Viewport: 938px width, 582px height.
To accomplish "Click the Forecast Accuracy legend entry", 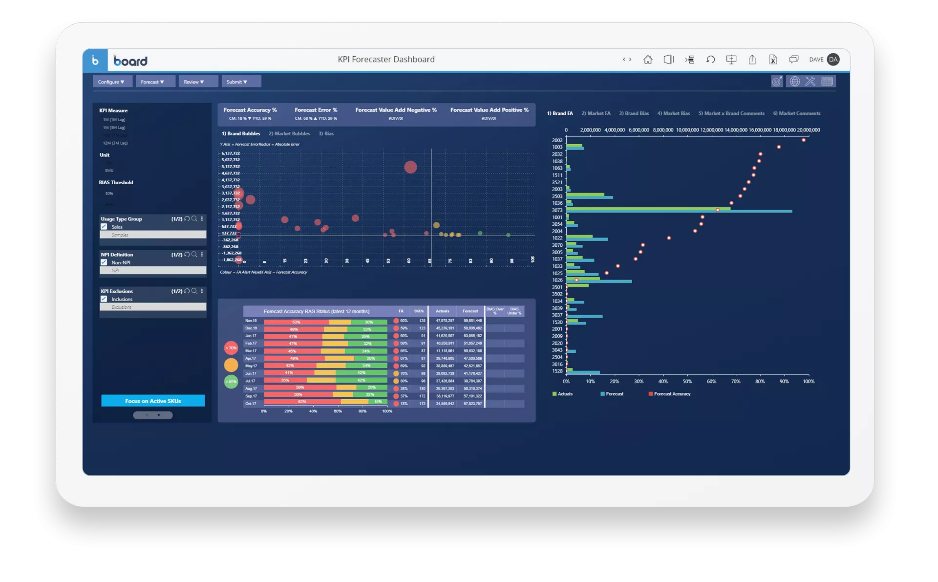I will (x=669, y=394).
